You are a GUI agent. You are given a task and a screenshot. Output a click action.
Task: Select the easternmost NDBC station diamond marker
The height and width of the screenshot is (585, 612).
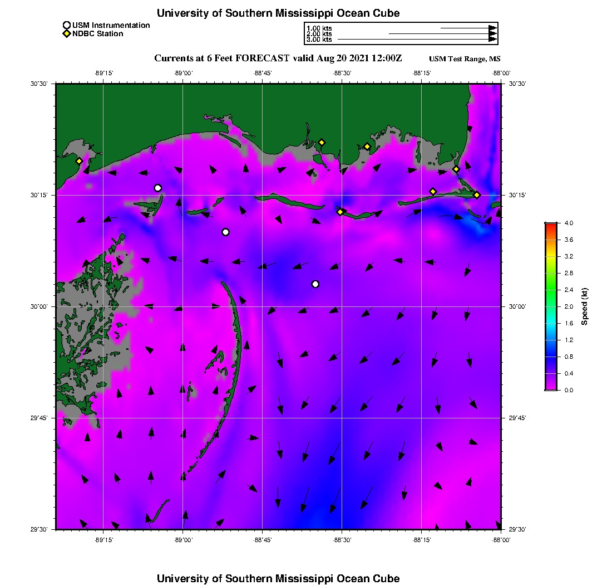click(477, 194)
